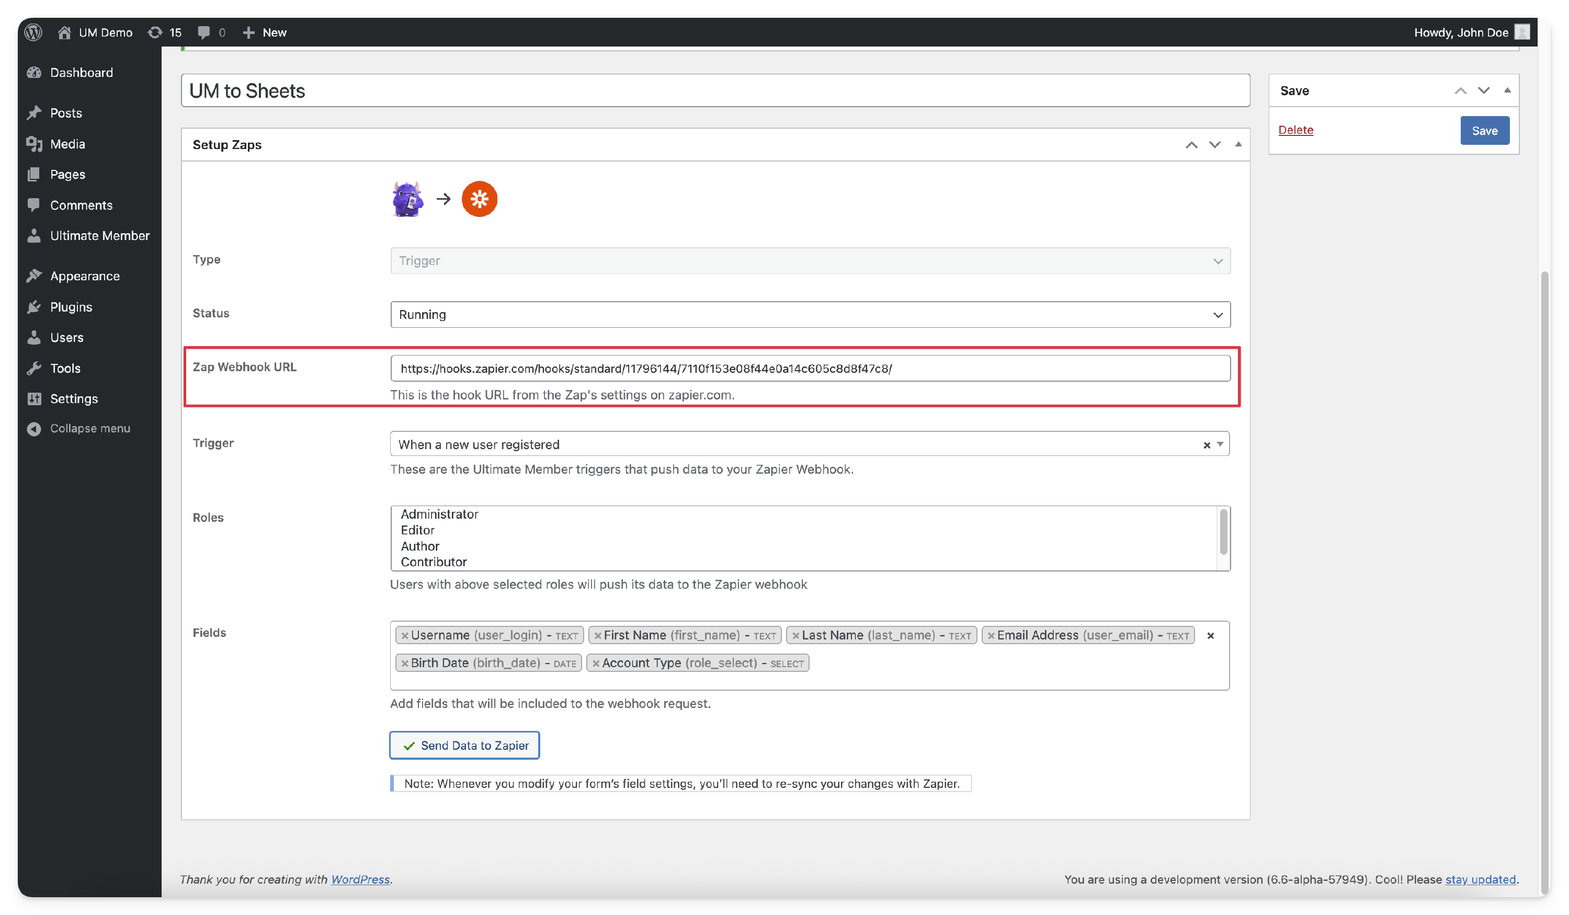Visit the UM Demo site link
1569x915 pixels.
tap(95, 32)
